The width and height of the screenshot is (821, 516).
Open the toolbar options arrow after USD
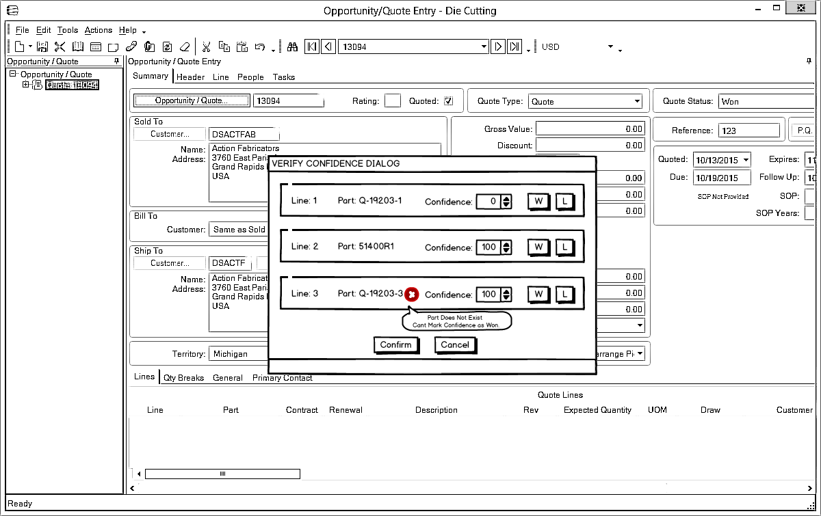pyautogui.click(x=620, y=50)
